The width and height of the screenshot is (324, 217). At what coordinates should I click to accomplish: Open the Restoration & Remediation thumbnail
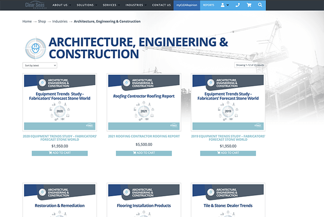(60, 200)
